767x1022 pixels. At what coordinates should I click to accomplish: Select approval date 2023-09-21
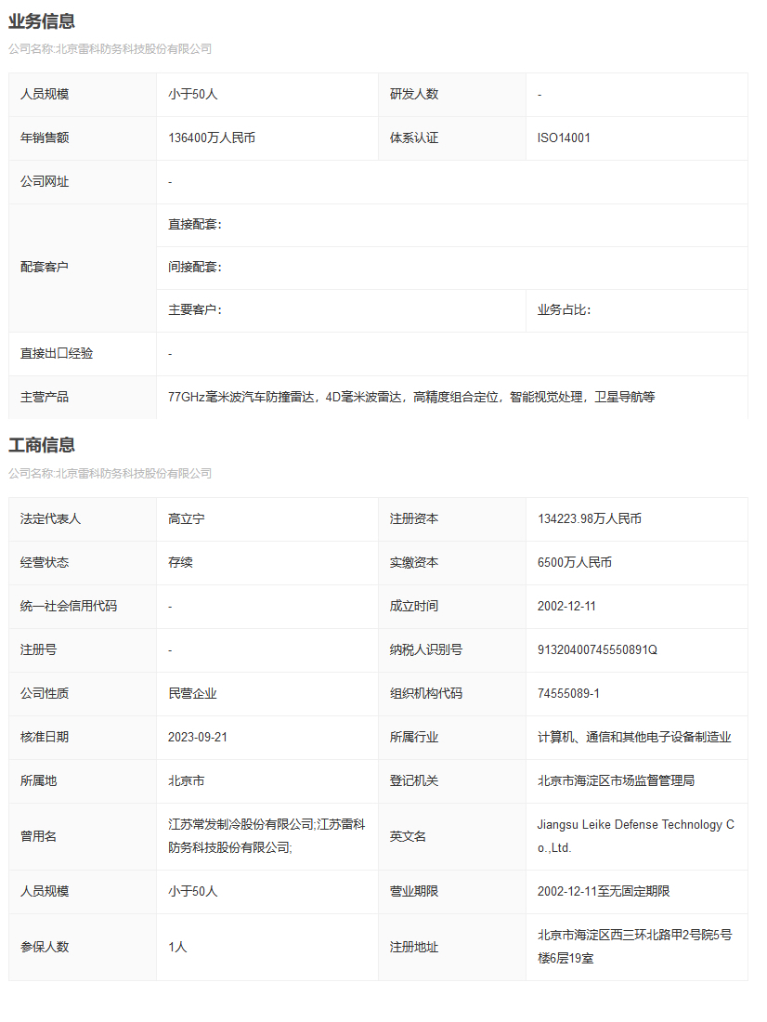click(x=198, y=738)
